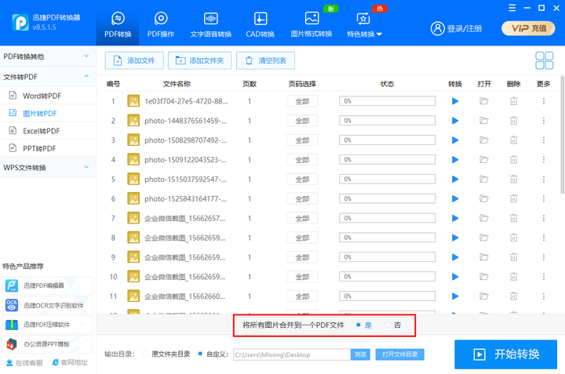The height and width of the screenshot is (374, 565).
Task: Click progress bar of row 6
Action: 387,198
